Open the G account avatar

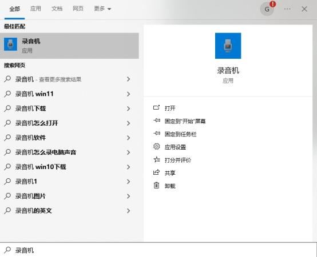pos(267,9)
